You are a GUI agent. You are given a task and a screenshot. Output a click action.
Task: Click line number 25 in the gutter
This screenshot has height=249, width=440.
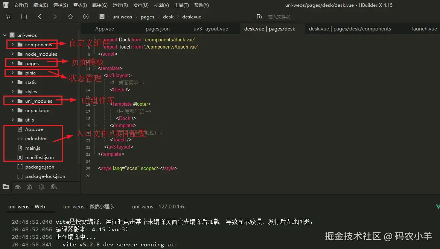coord(88,169)
